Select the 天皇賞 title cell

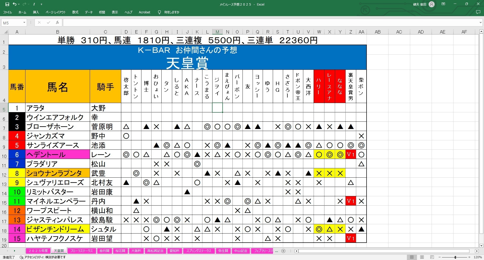pyautogui.click(x=187, y=63)
